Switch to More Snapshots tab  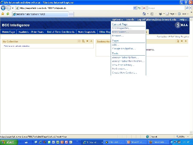(87, 32)
